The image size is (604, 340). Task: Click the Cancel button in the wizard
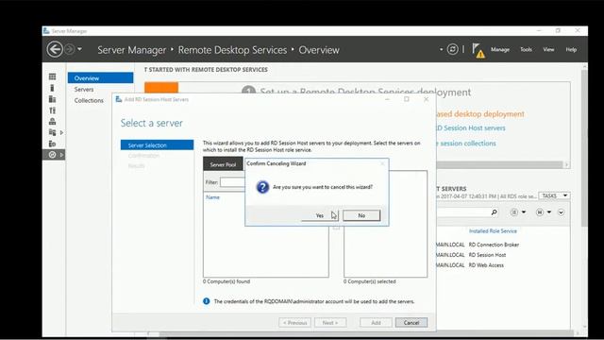click(411, 323)
